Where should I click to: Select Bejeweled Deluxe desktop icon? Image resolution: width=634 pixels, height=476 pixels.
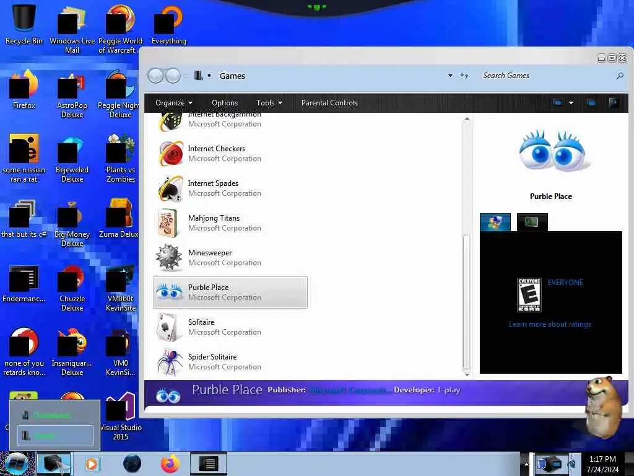pyautogui.click(x=72, y=159)
